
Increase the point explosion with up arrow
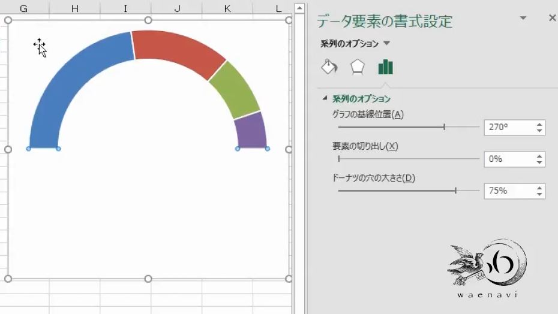pos(539,156)
